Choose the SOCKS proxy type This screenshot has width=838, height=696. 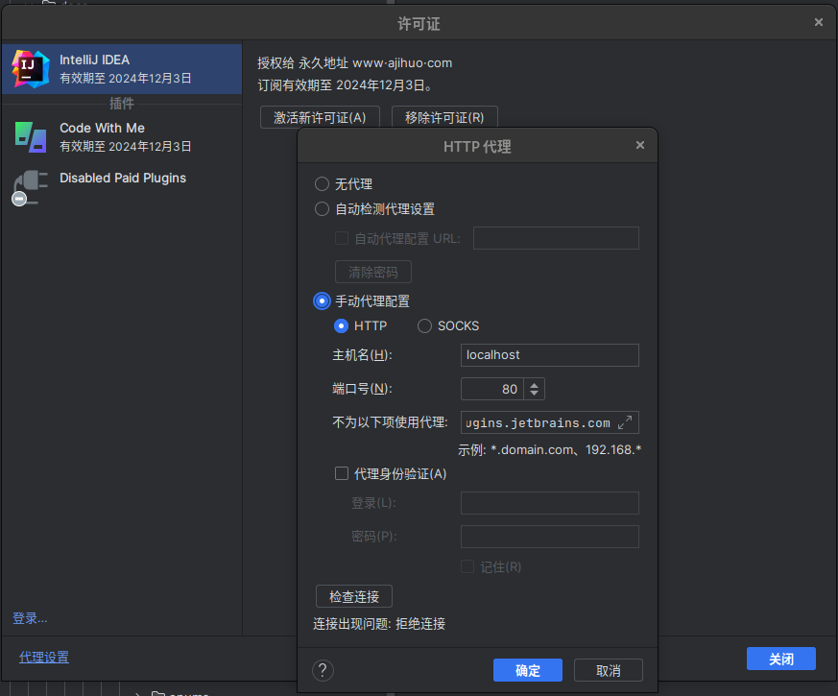tap(424, 326)
